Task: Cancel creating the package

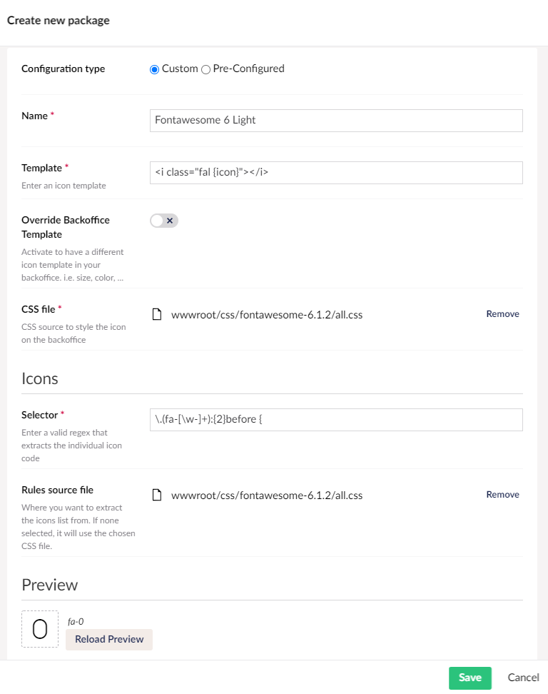Action: tap(523, 678)
